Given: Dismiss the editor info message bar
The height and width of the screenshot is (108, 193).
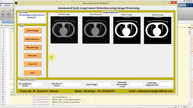Looking at the screenshot, I should 192,25.
